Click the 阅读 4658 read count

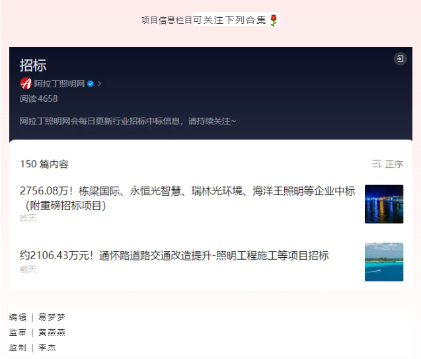pos(38,99)
